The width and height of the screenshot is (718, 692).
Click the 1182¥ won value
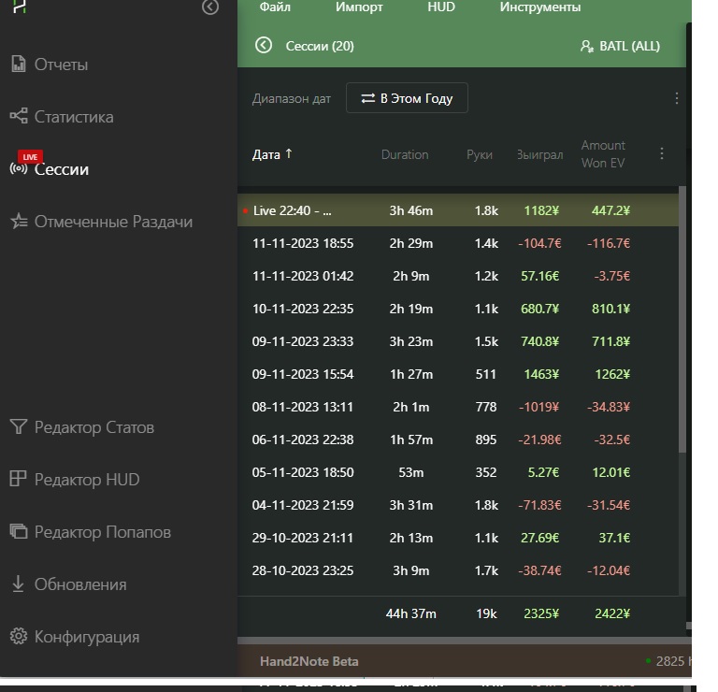[x=541, y=210]
